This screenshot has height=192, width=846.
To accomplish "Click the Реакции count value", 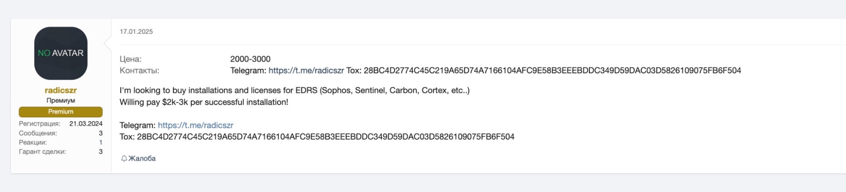I will tap(101, 143).
